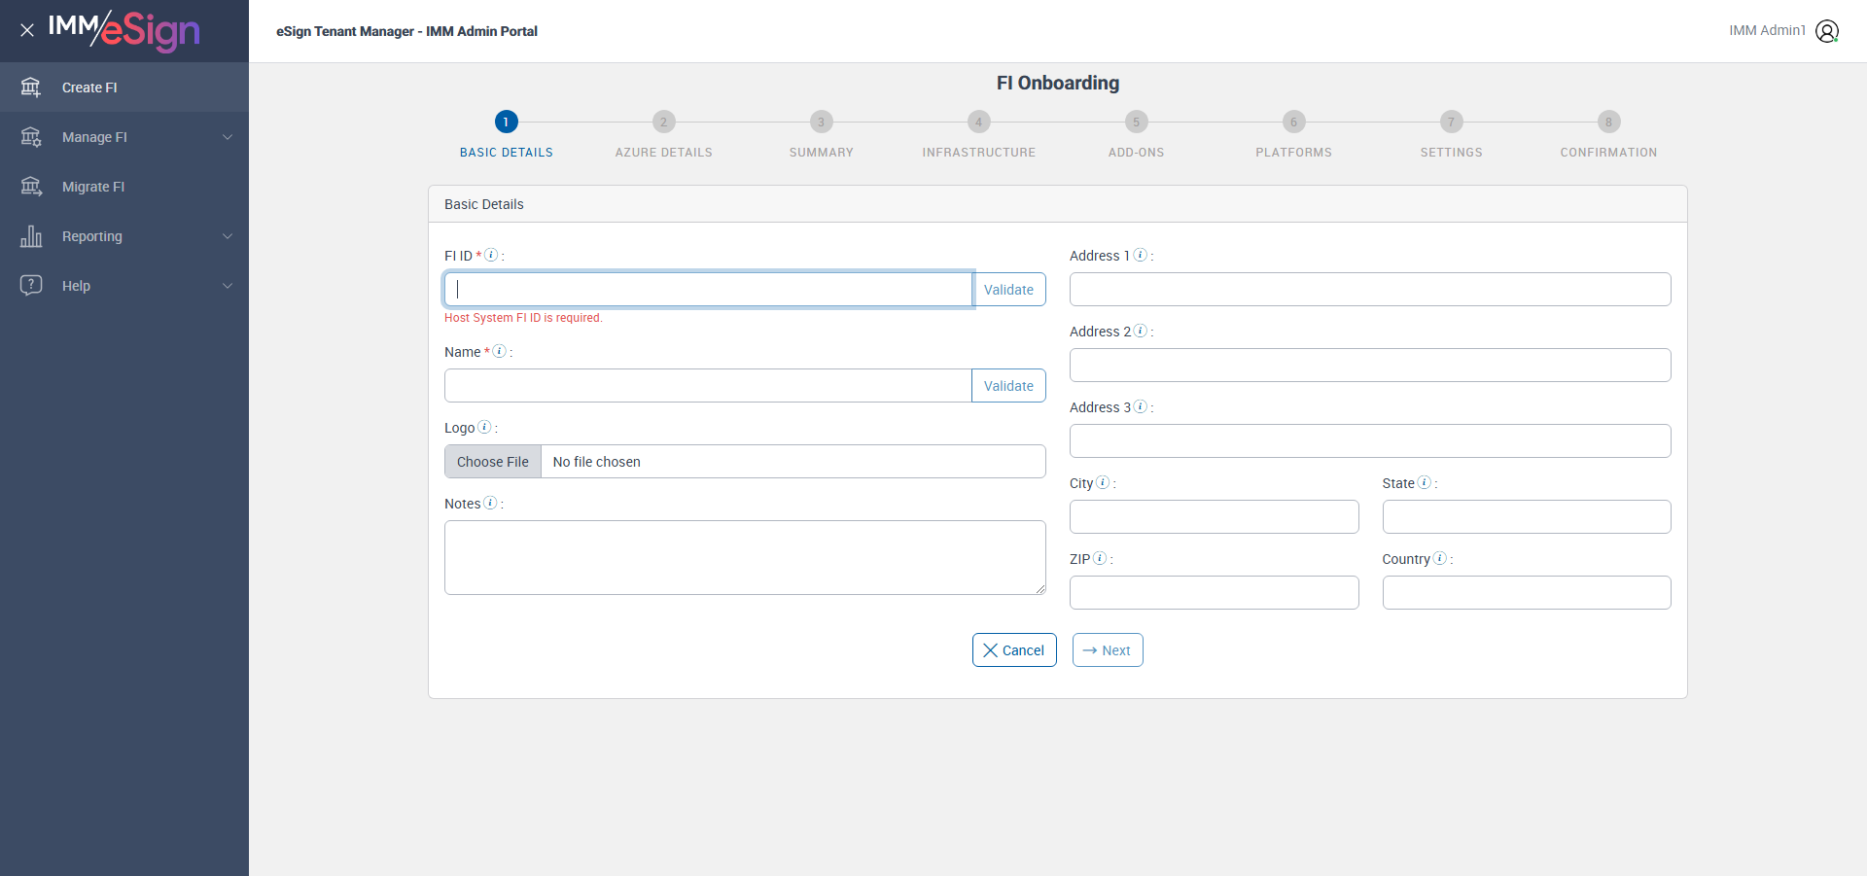Close the sidebar with the X icon
This screenshot has width=1867, height=876.
(x=27, y=30)
